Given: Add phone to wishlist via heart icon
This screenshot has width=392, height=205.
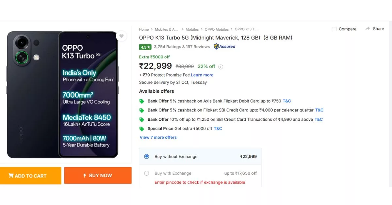Looking at the screenshot, I should coord(121,36).
